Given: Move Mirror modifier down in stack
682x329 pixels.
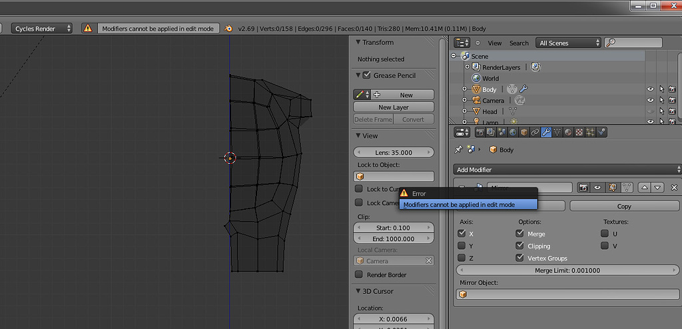Looking at the screenshot, I should pos(657,188).
